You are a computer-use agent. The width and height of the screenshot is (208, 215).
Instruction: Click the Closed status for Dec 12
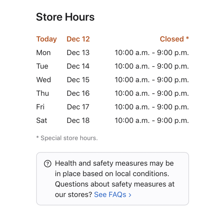point(172,39)
